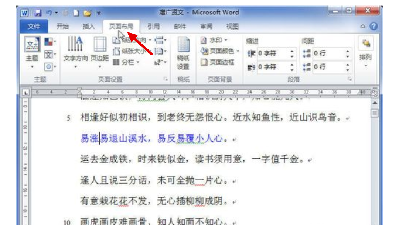Open the 文字方向 text direction menu

[75, 53]
